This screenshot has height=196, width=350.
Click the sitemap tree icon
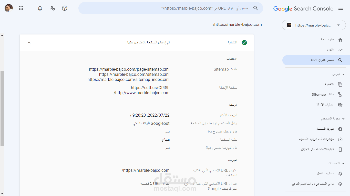click(340, 95)
